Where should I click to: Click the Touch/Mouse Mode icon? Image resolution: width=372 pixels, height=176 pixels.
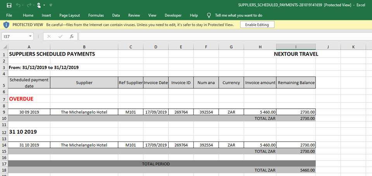pyautogui.click(x=39, y=5)
